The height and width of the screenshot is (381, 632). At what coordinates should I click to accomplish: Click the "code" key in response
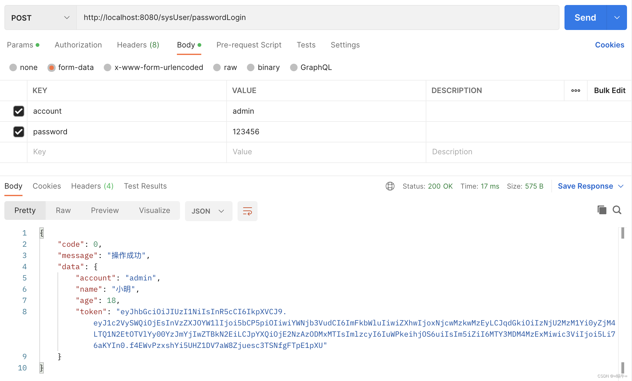click(71, 244)
